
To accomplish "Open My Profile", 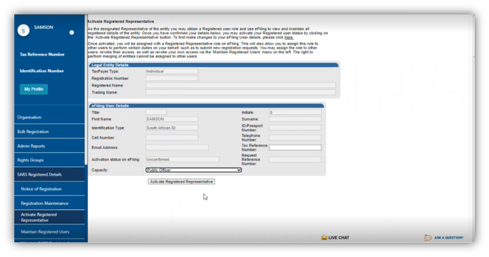I will 34,89.
